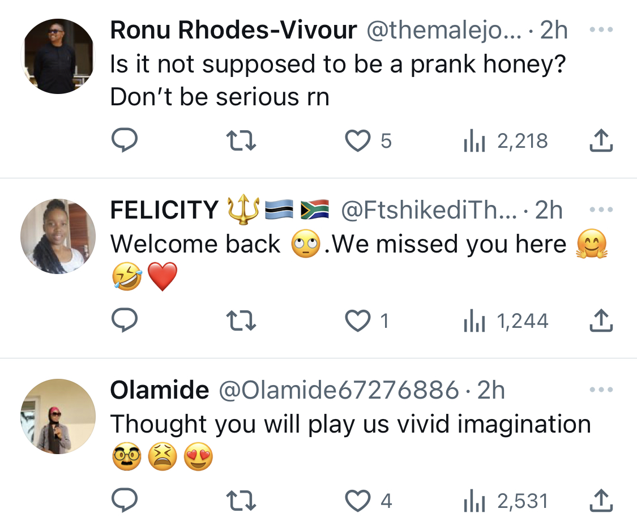637x530 pixels.
Task: Open more options for Ronu's tweet
Action: pyautogui.click(x=601, y=29)
